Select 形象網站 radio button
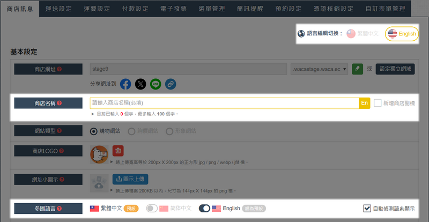429x222 pixels. click(169, 131)
